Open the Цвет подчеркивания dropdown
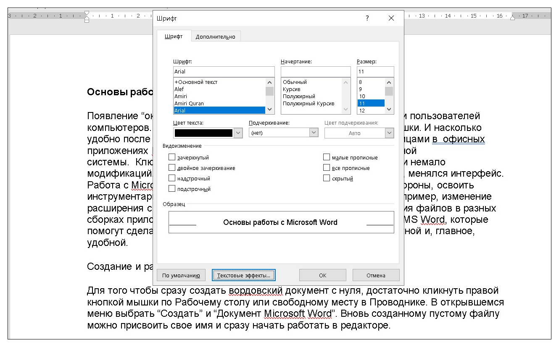 pyautogui.click(x=389, y=133)
